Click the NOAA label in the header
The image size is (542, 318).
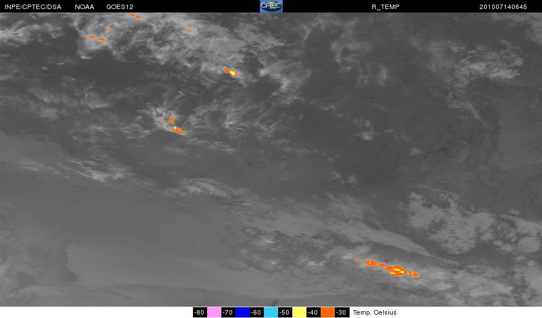pyautogui.click(x=85, y=7)
